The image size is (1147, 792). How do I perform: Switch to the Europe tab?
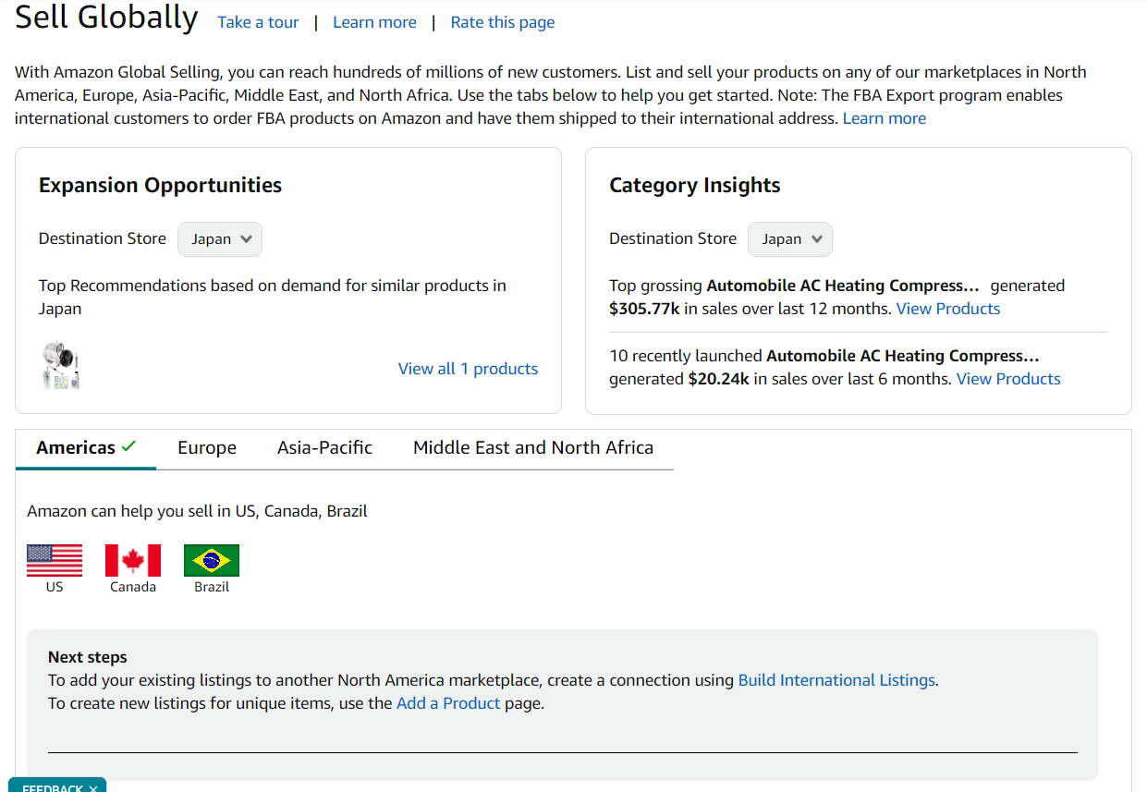tap(207, 448)
